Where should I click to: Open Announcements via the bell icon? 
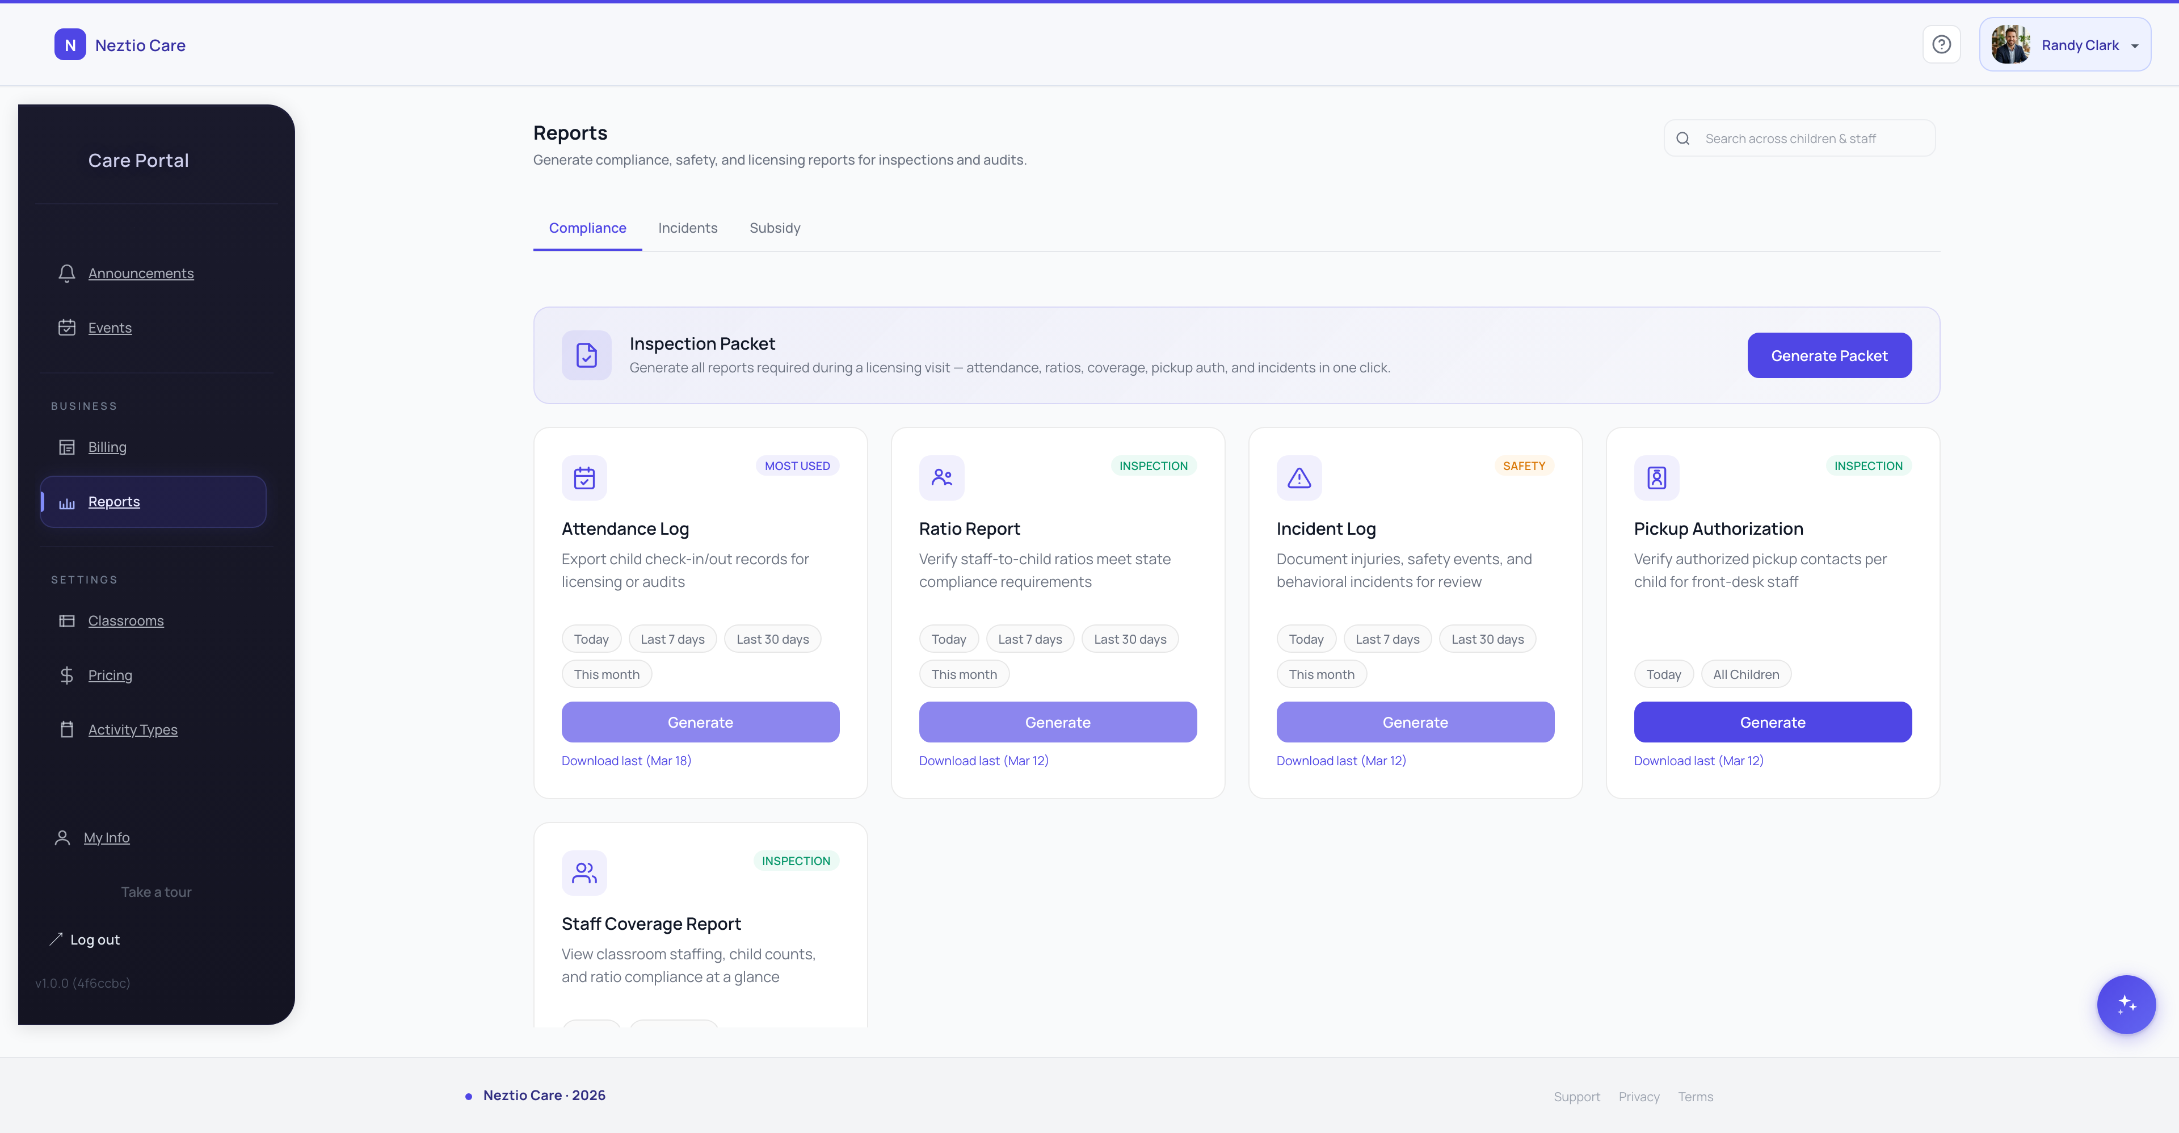coord(67,273)
